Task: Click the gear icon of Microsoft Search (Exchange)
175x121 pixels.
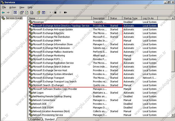Action: coord(31,85)
